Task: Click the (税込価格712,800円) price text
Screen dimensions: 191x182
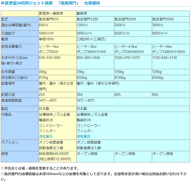Action: [55, 159]
